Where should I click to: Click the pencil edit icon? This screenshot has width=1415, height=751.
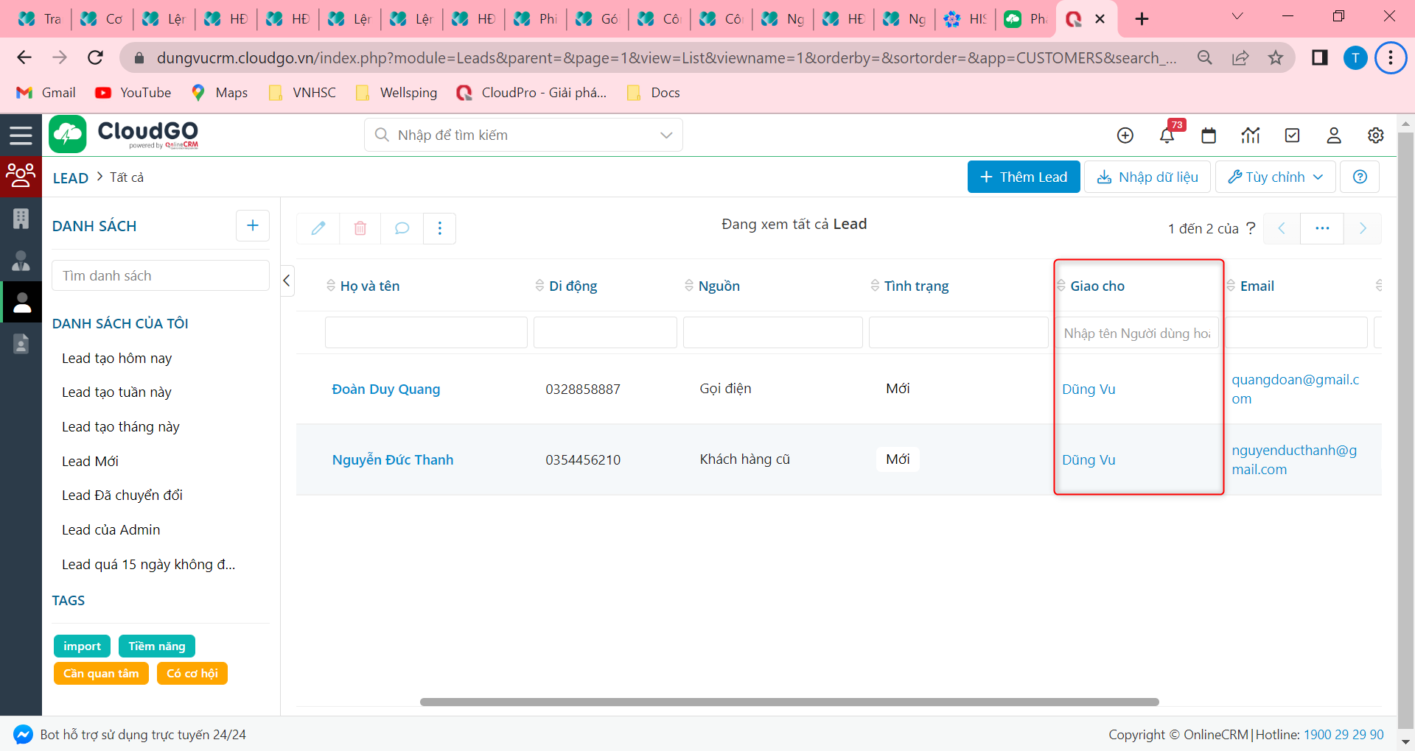tap(318, 228)
